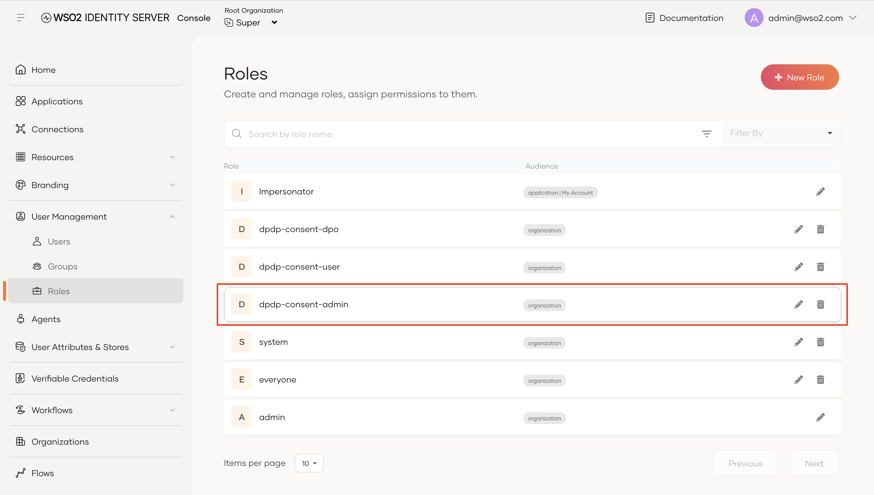The image size is (874, 495).
Task: Open Organizations in sidebar
Action: pos(96,442)
